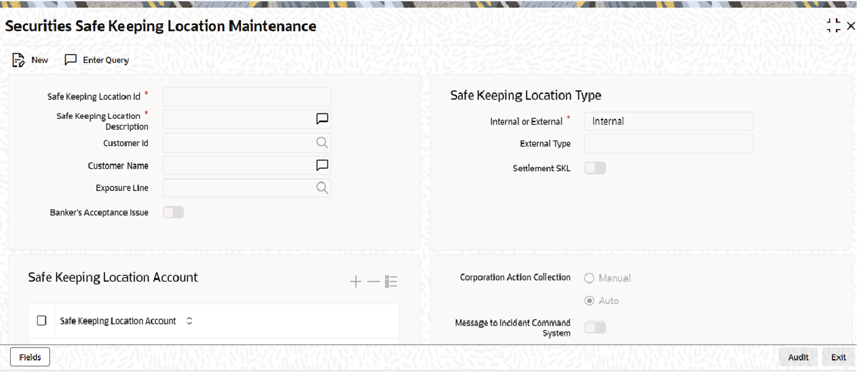Open Customer Name text editor icon
The image size is (866, 391).
click(x=322, y=165)
